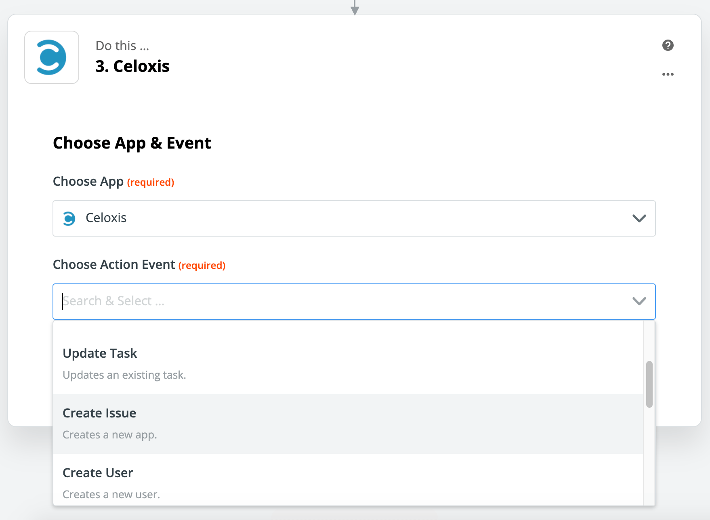Click the large Celoxis logo in step header

[52, 57]
